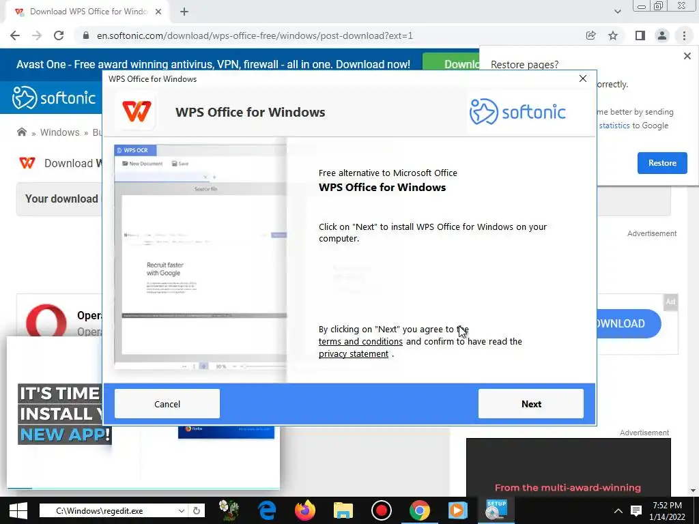Open Microsoft Edge from the taskbar
This screenshot has height=524, width=699.
(267, 510)
